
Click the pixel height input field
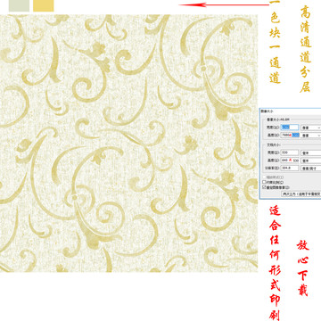point(290,135)
